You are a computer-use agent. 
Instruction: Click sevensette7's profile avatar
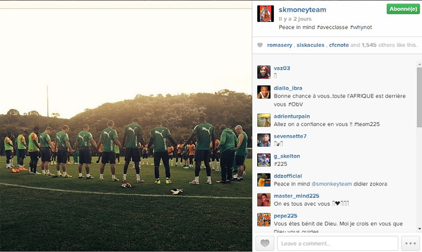click(x=264, y=140)
